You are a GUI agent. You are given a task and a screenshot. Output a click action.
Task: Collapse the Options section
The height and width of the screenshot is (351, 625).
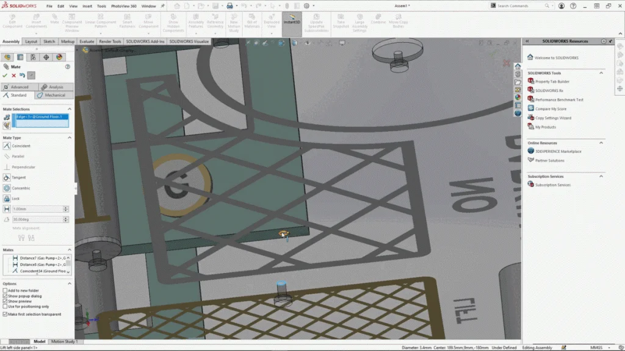(70, 283)
